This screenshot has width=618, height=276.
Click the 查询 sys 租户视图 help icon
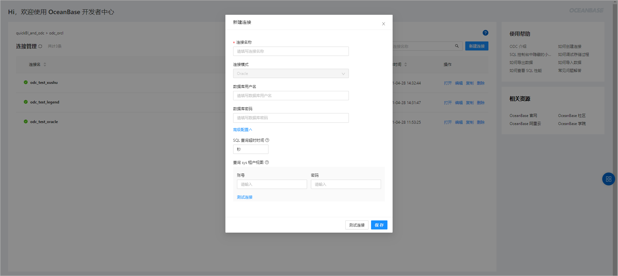tap(267, 162)
